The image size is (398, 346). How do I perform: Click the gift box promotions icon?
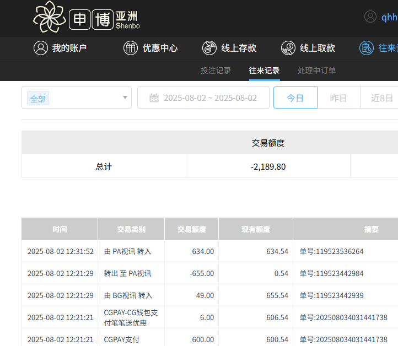click(x=131, y=48)
